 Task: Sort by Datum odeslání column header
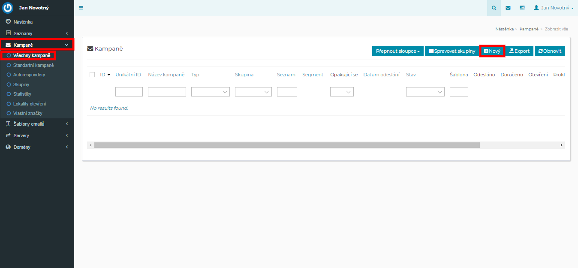tap(382, 75)
